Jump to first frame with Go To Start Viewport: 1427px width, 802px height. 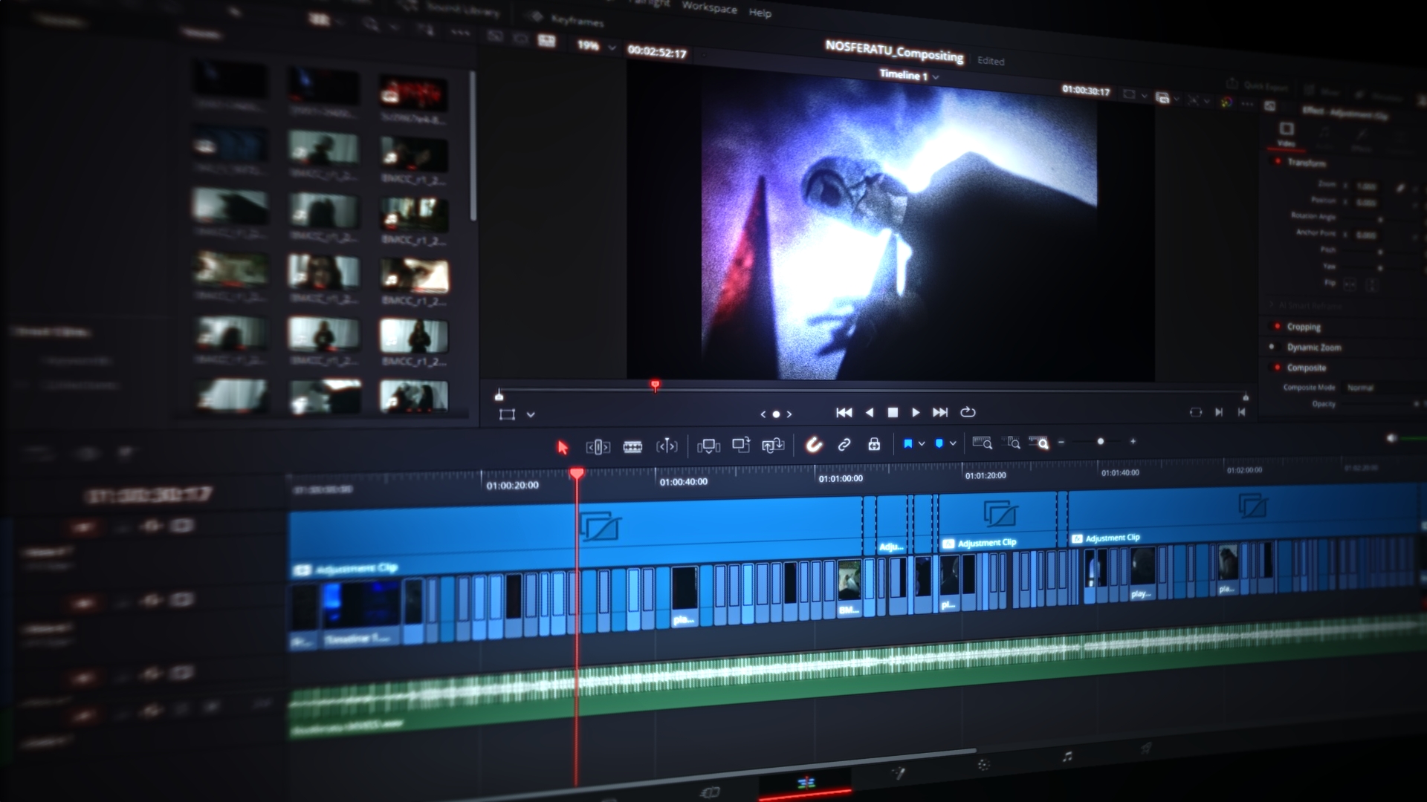(844, 412)
